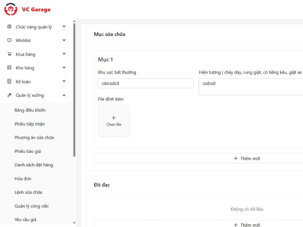Click the Khu vực bất thường input field

tap(145, 83)
